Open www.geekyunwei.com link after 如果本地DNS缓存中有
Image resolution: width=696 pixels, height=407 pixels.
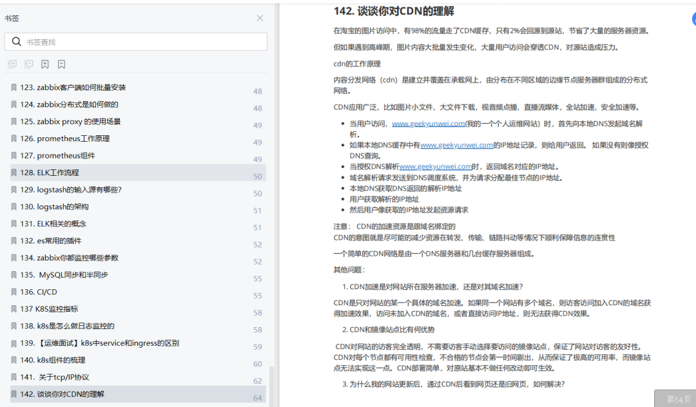click(x=457, y=145)
